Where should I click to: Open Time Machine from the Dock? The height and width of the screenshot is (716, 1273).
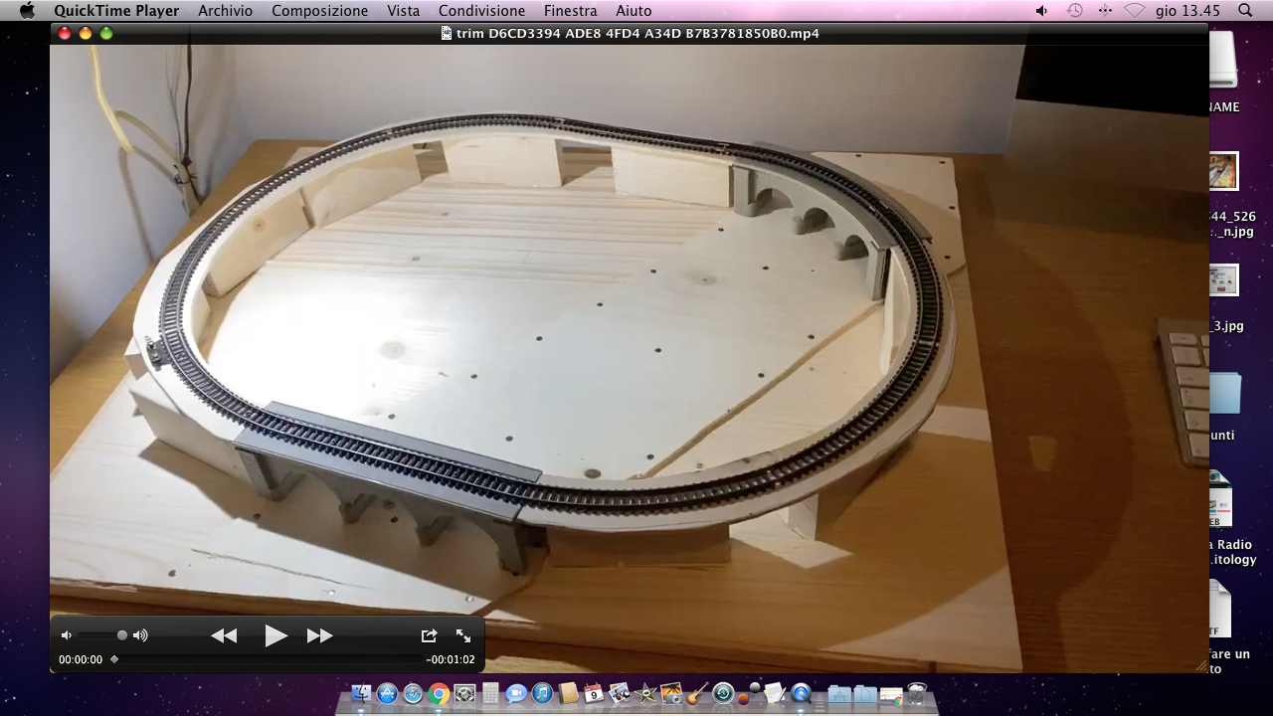click(x=723, y=693)
